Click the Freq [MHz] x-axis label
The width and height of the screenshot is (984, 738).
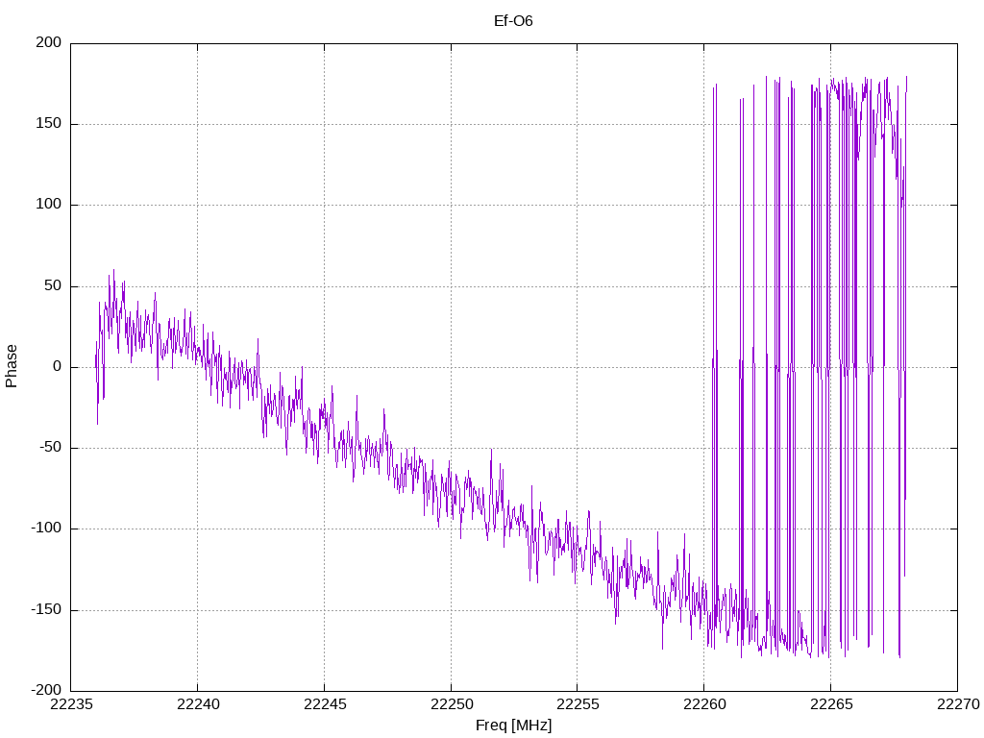(513, 726)
